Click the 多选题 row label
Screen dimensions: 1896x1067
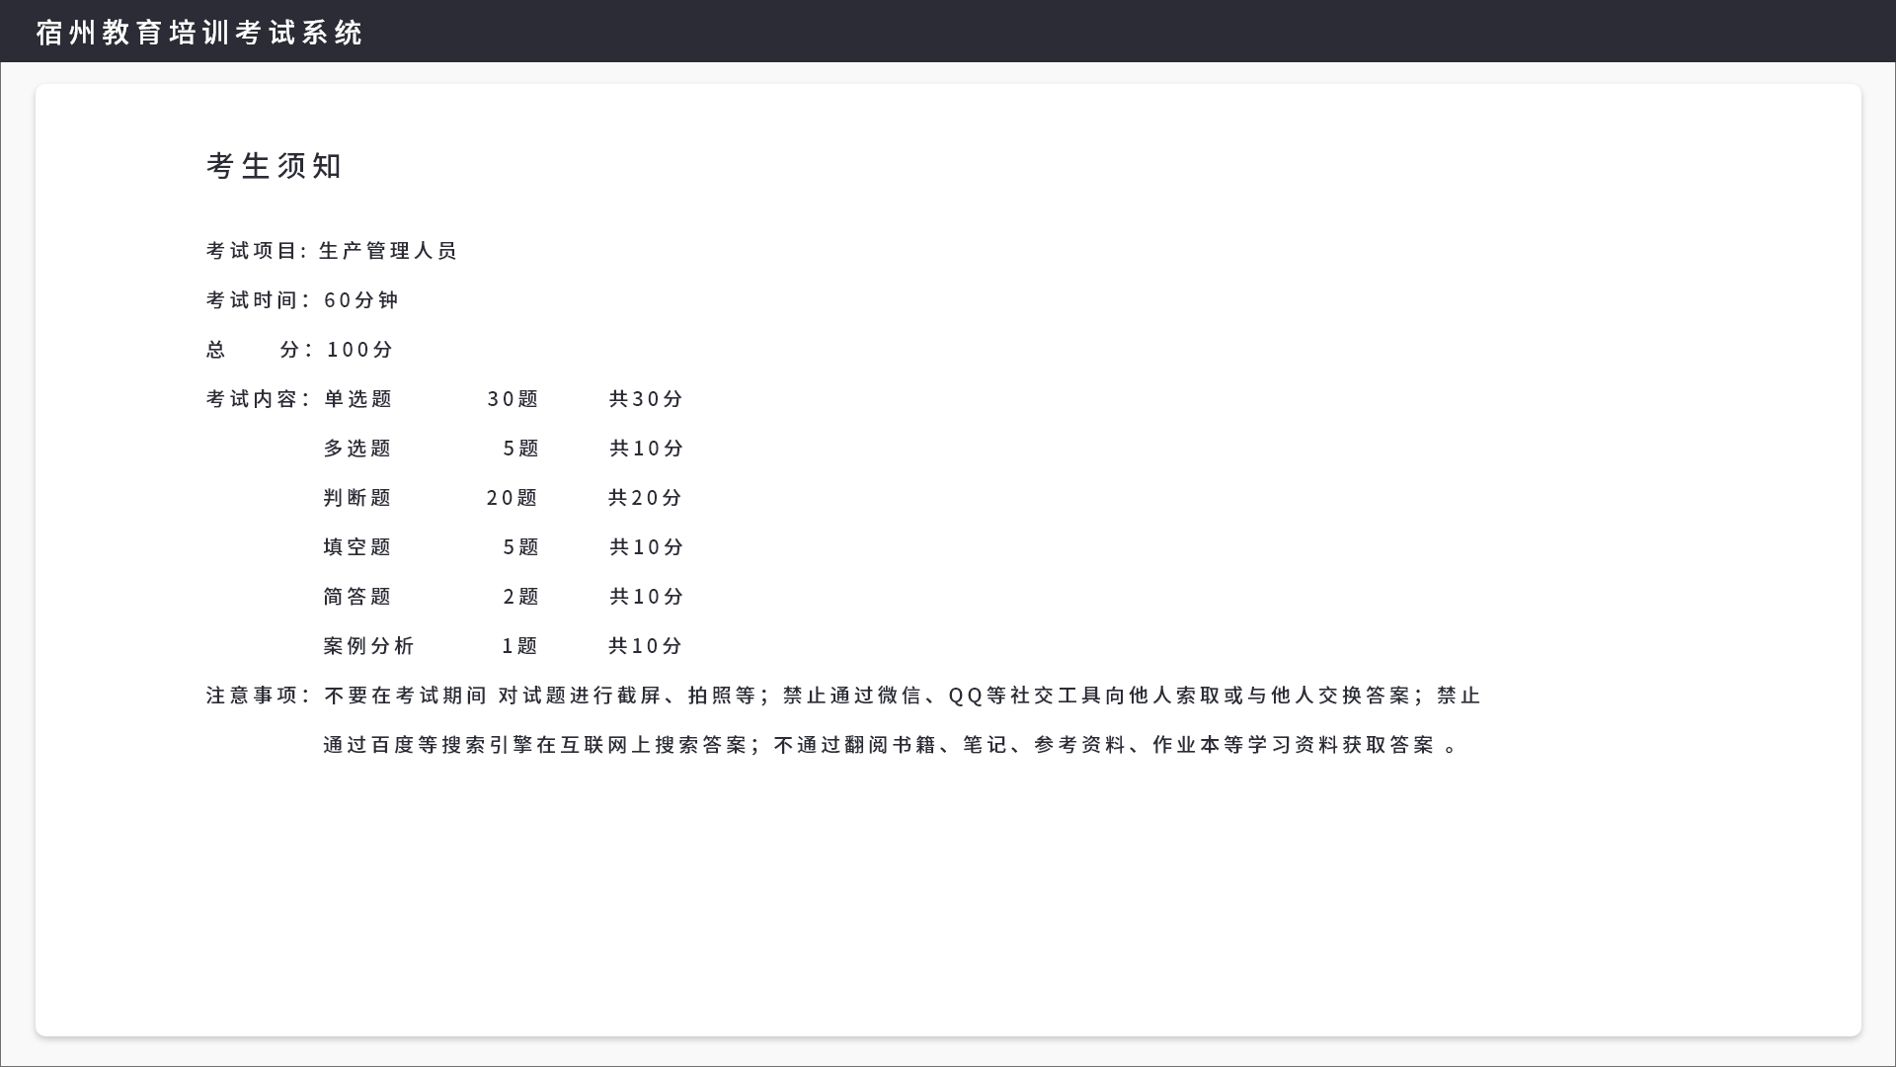coord(357,449)
